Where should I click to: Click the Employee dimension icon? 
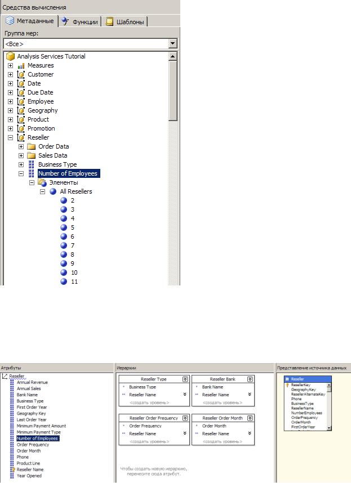(x=21, y=101)
